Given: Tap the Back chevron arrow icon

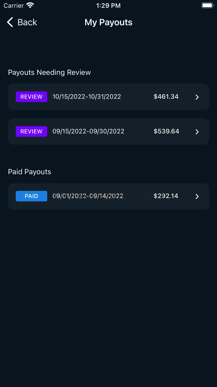Looking at the screenshot, I should (10, 22).
